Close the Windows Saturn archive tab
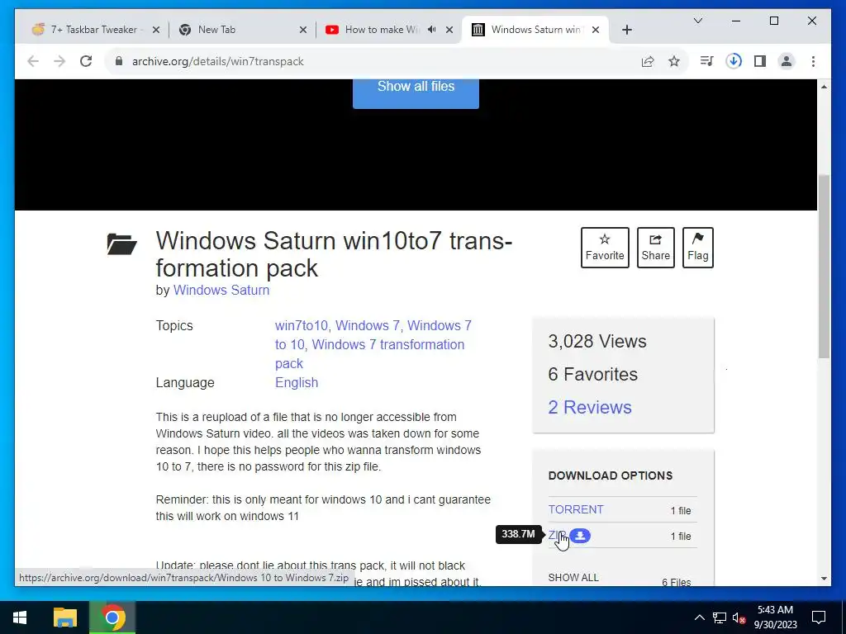 coord(596,30)
